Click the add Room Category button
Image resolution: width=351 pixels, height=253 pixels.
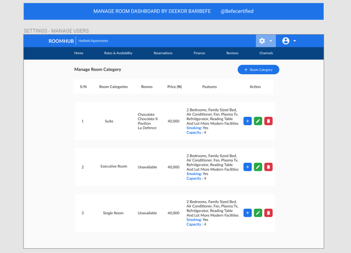click(258, 70)
